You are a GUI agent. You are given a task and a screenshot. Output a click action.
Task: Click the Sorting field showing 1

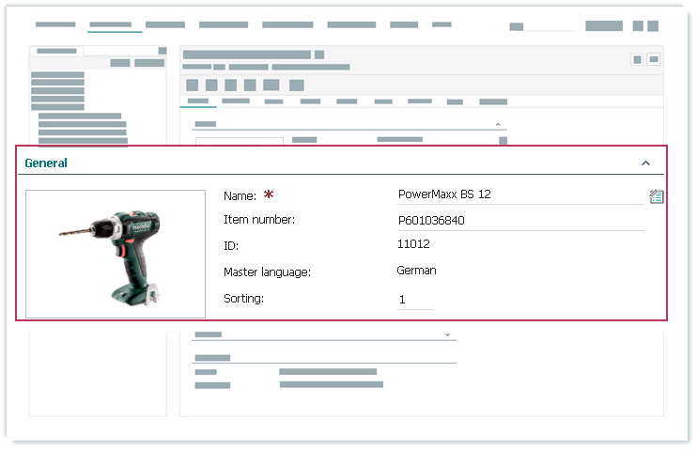415,300
